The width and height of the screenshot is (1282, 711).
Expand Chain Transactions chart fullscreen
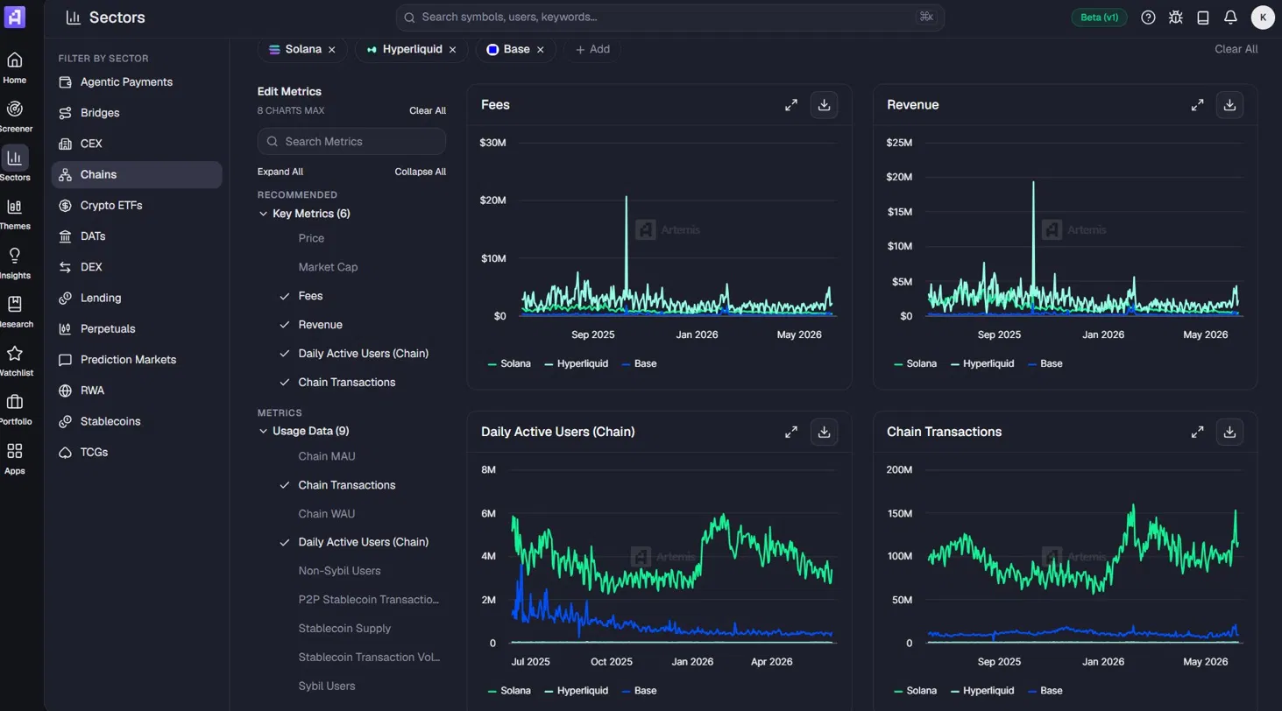point(1197,432)
